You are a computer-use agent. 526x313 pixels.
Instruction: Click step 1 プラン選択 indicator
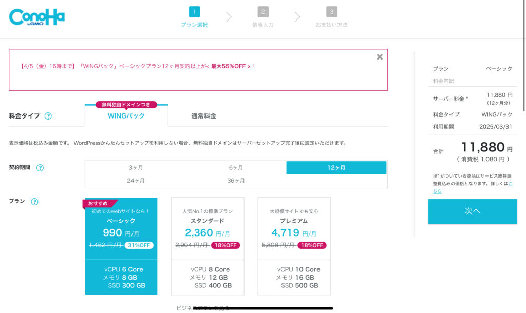tap(194, 17)
